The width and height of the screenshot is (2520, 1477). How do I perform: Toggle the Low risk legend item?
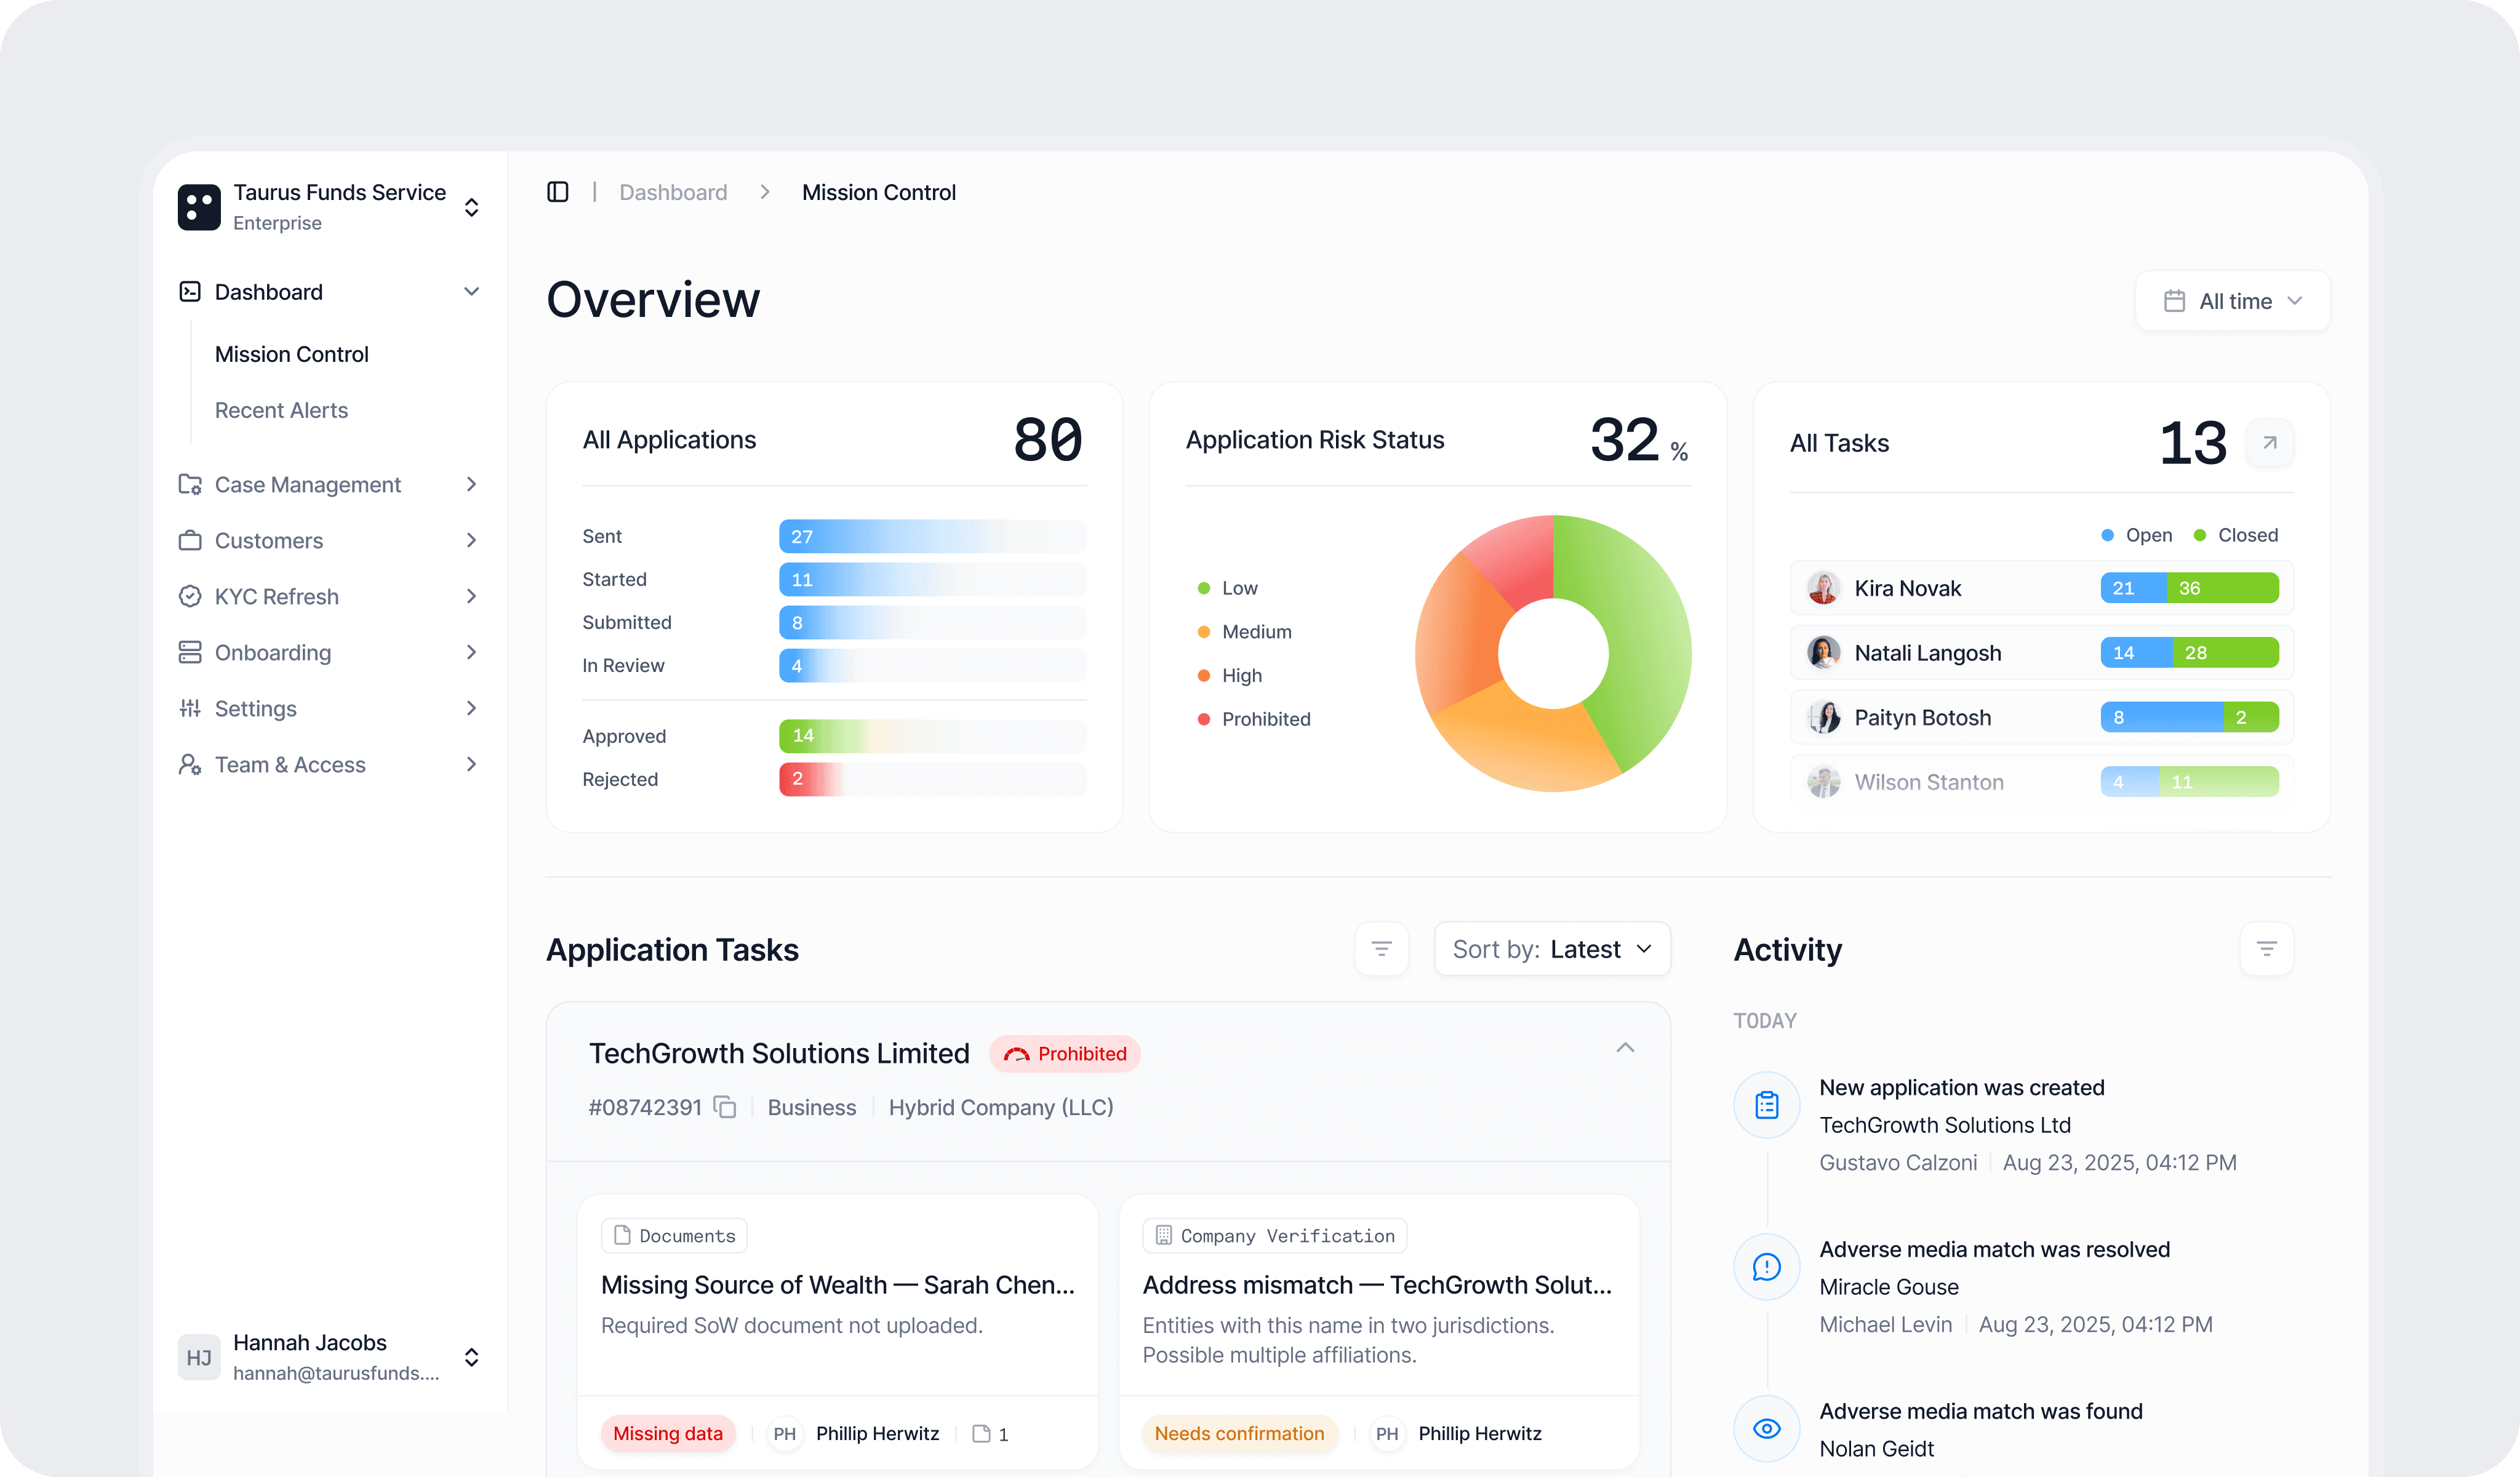pos(1228,588)
